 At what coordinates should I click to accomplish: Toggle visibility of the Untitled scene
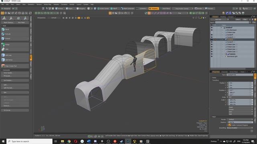(212, 28)
